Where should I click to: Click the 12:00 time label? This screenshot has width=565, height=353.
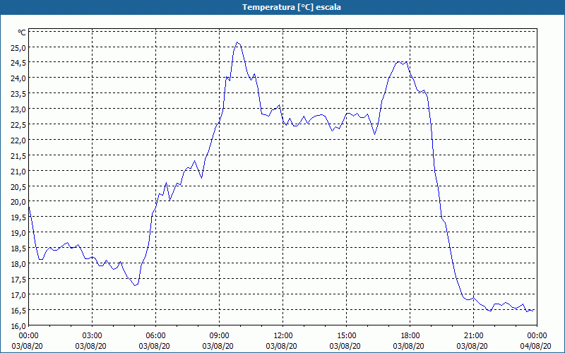(283, 336)
